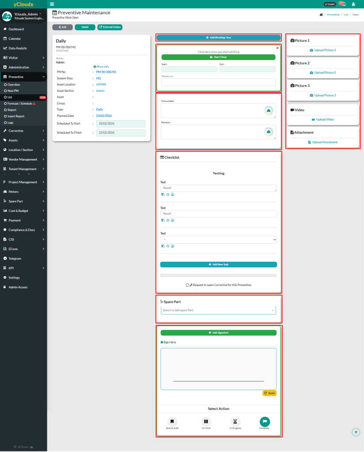Image resolution: width=364 pixels, height=452 pixels.
Task: Open the Spare Part selection dropdown
Action: [218, 310]
